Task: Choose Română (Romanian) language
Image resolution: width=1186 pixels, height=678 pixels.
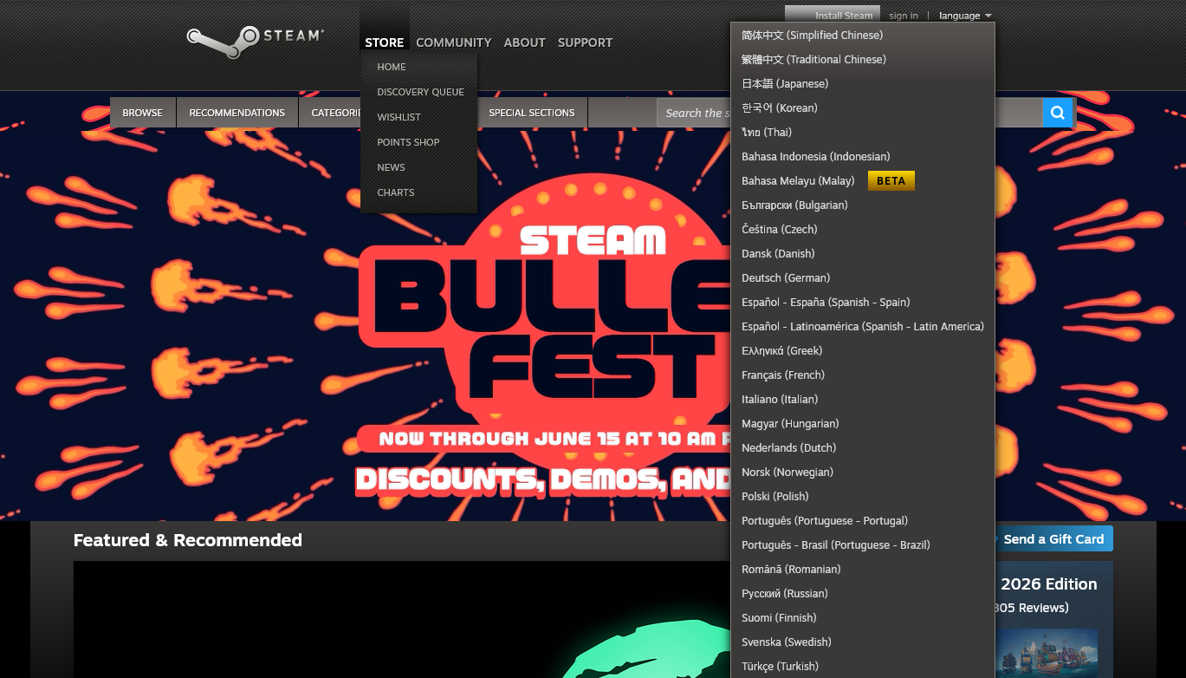Action: pyautogui.click(x=863, y=570)
